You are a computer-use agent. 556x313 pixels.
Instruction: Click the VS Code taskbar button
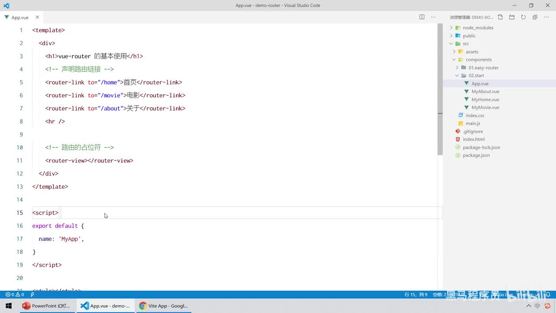point(106,306)
